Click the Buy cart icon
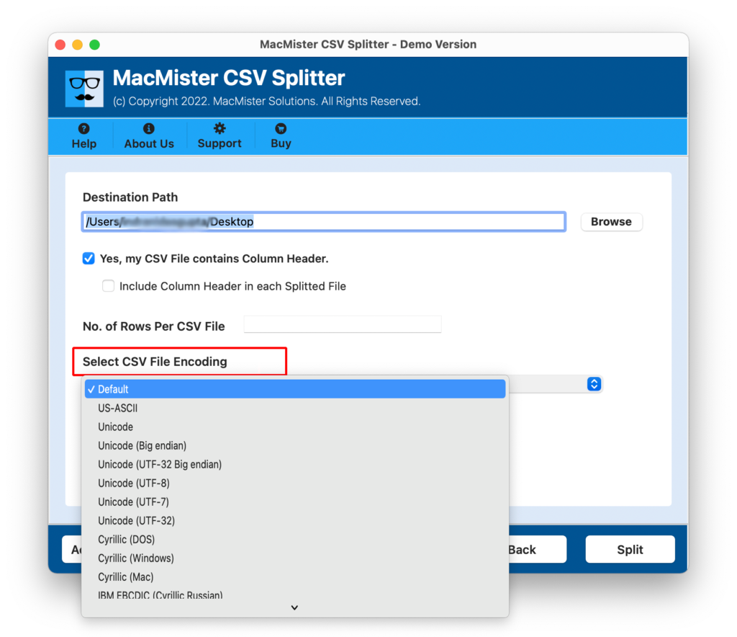Viewport: 737px width, 637px height. (281, 129)
